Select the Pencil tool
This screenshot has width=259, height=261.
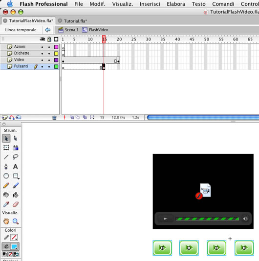6,185
